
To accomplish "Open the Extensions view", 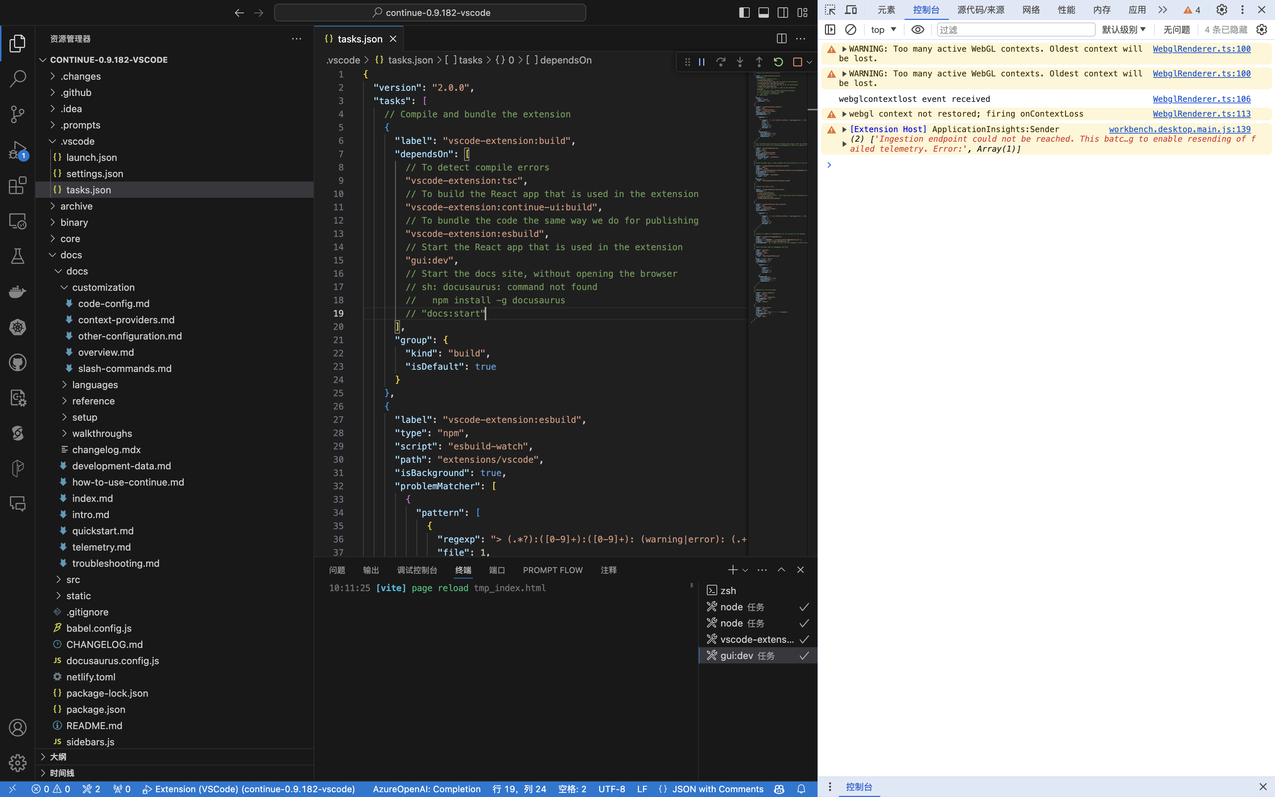I will (x=17, y=186).
